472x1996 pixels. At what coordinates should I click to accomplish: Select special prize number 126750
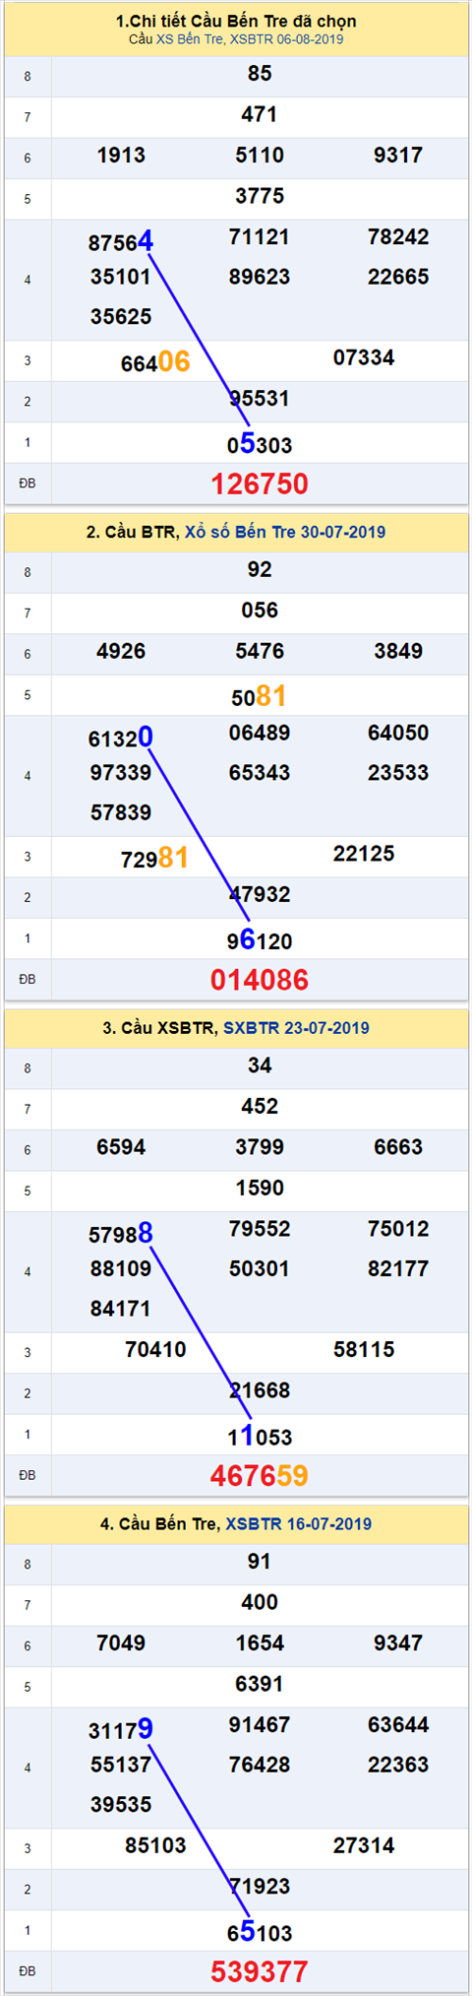260,483
